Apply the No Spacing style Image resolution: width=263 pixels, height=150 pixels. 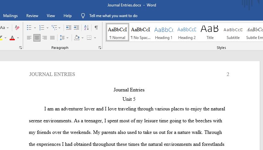point(141,32)
